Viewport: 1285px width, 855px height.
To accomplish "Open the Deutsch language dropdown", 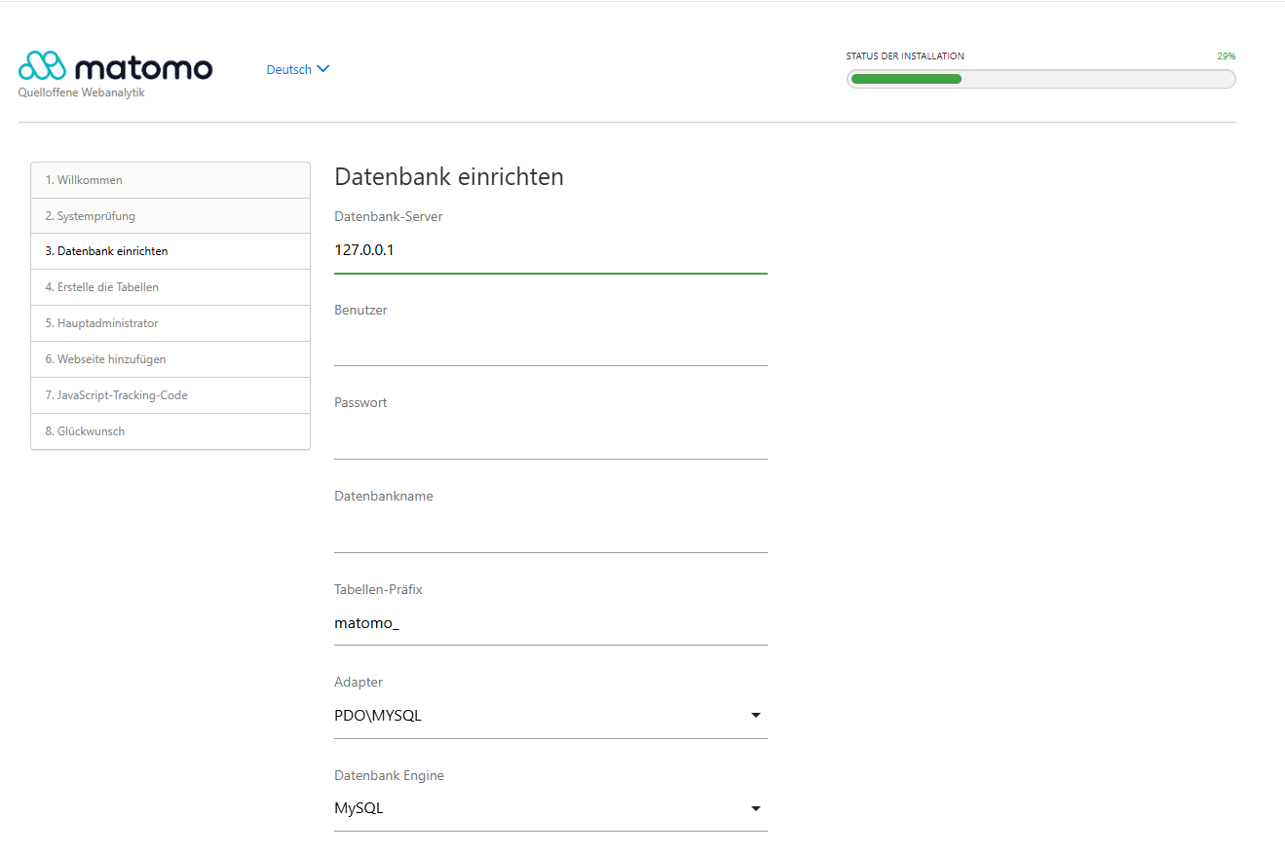I will pos(298,69).
